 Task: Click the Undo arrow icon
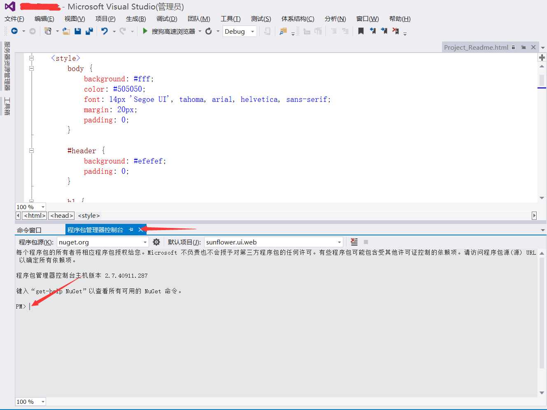(x=105, y=31)
